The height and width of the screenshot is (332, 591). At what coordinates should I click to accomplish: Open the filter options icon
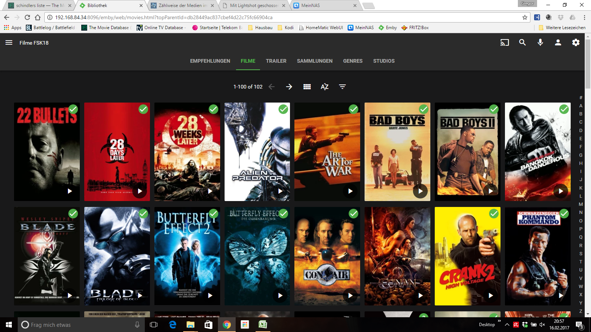[342, 87]
